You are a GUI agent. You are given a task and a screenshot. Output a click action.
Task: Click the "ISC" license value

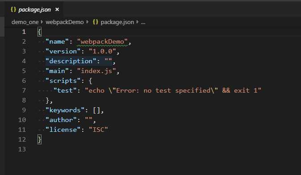click(99, 130)
